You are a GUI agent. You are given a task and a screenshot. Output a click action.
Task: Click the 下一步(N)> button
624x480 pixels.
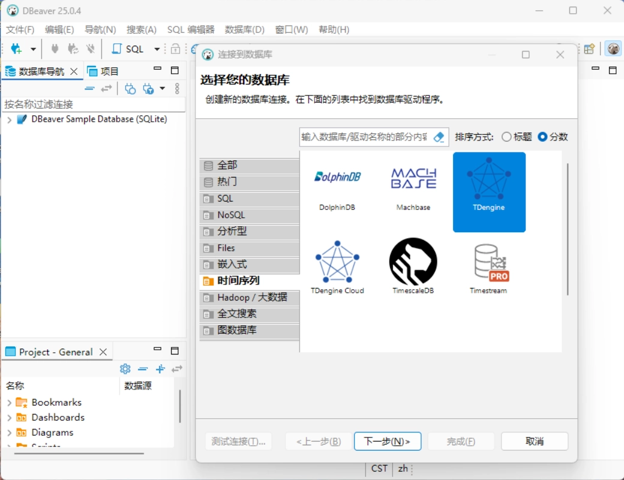[388, 442]
